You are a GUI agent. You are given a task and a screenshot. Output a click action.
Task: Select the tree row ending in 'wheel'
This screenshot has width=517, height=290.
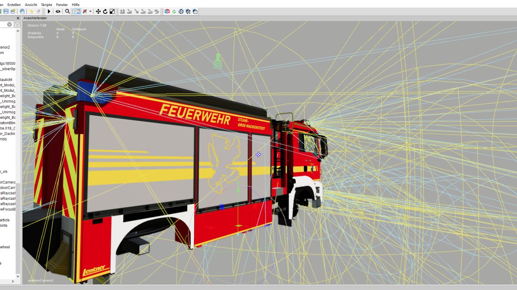pos(5,247)
